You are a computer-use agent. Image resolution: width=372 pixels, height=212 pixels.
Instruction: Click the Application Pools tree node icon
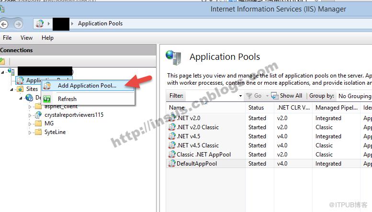pos(20,80)
